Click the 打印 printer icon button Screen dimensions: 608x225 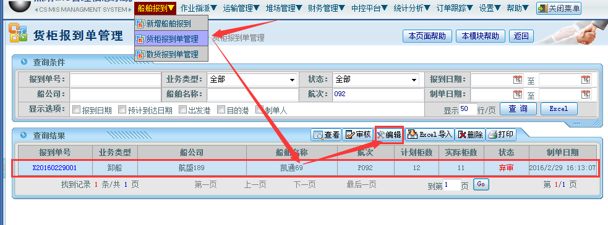[x=501, y=134]
